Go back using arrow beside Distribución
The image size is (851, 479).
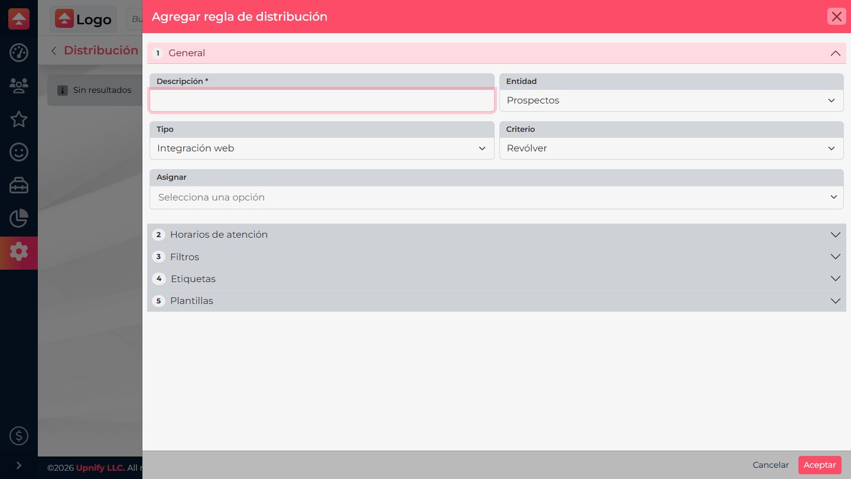(x=54, y=51)
